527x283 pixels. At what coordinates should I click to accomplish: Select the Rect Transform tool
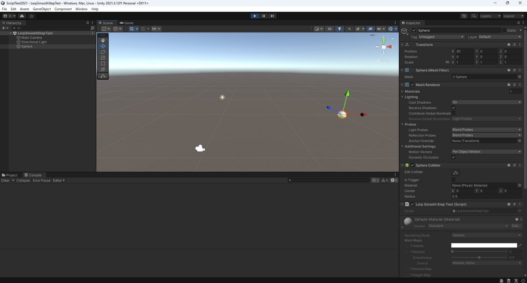pyautogui.click(x=103, y=63)
